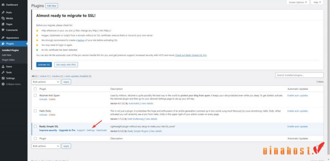330x161 pixels.
Task: Open Add New plugin submenu item
Action: [x=7, y=55]
